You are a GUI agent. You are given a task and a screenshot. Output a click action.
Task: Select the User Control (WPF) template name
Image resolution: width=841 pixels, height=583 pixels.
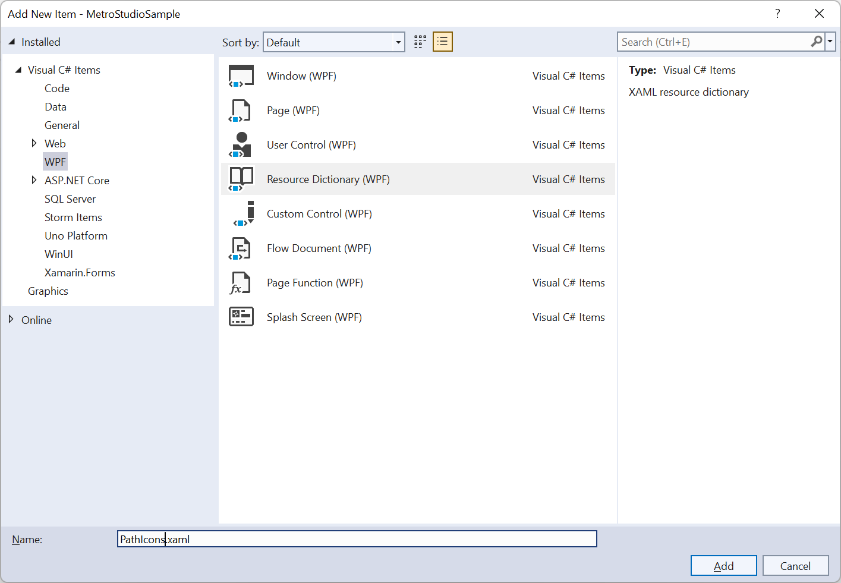click(311, 145)
